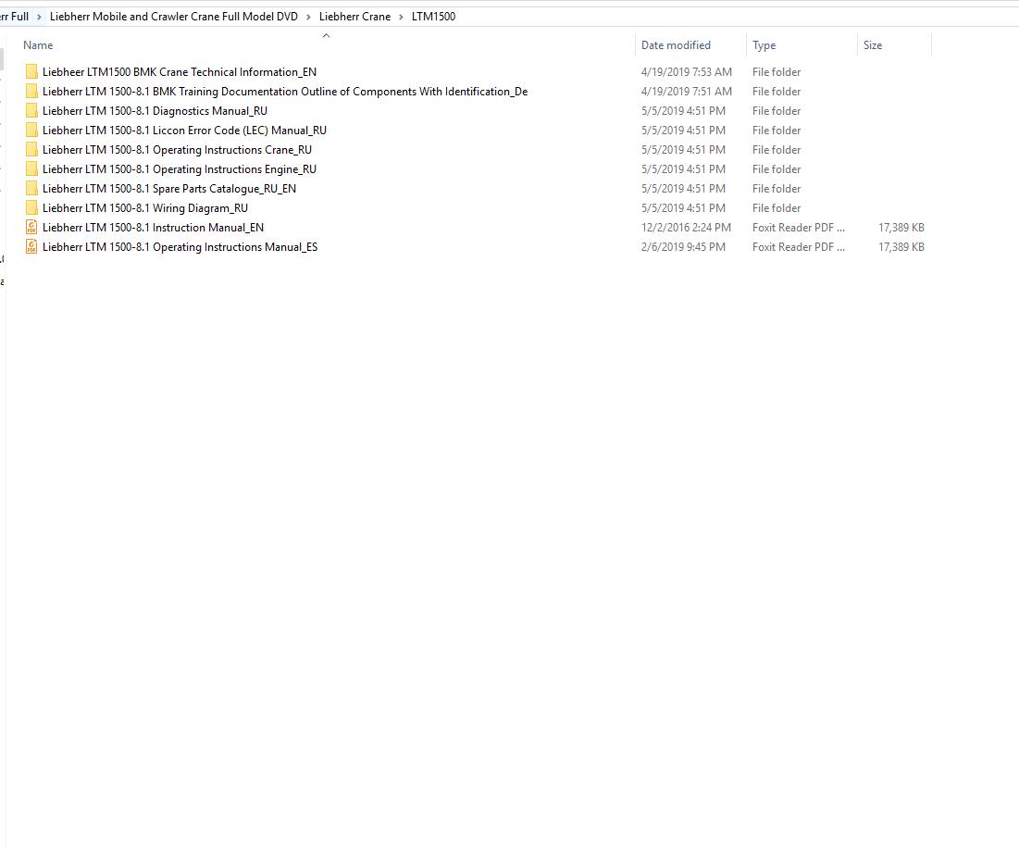Sort by the Type column header
The image size is (1019, 847).
coord(764,45)
